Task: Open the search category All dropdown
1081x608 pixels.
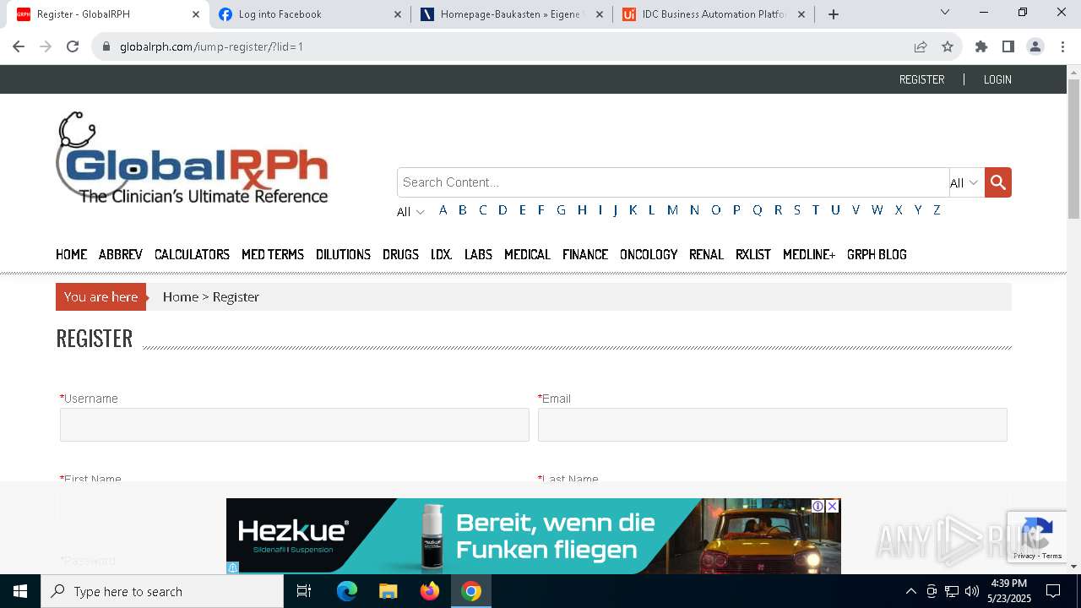Action: (x=964, y=182)
